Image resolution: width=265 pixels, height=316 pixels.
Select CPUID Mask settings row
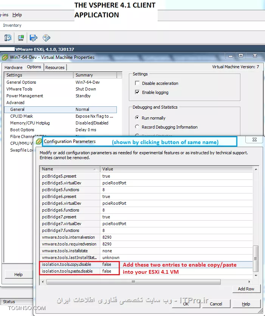click(60, 116)
